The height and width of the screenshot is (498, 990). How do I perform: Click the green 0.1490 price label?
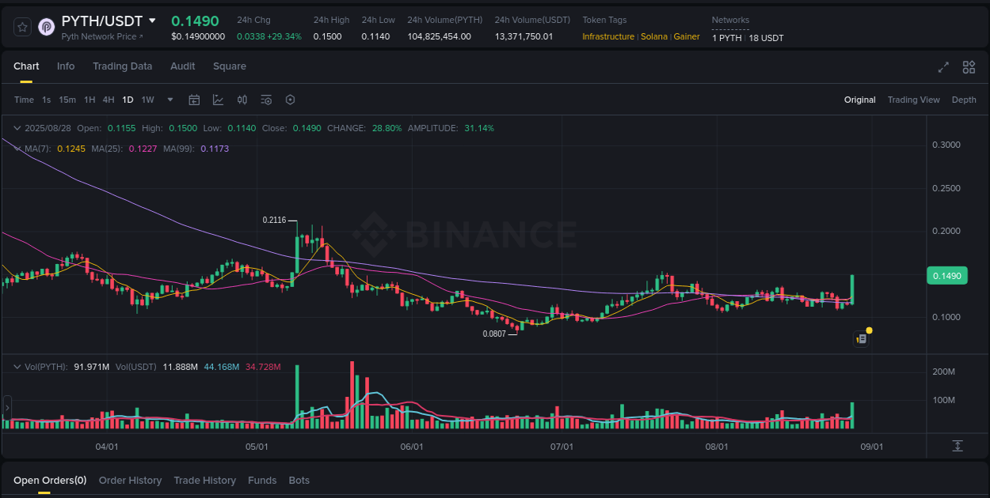tap(947, 275)
